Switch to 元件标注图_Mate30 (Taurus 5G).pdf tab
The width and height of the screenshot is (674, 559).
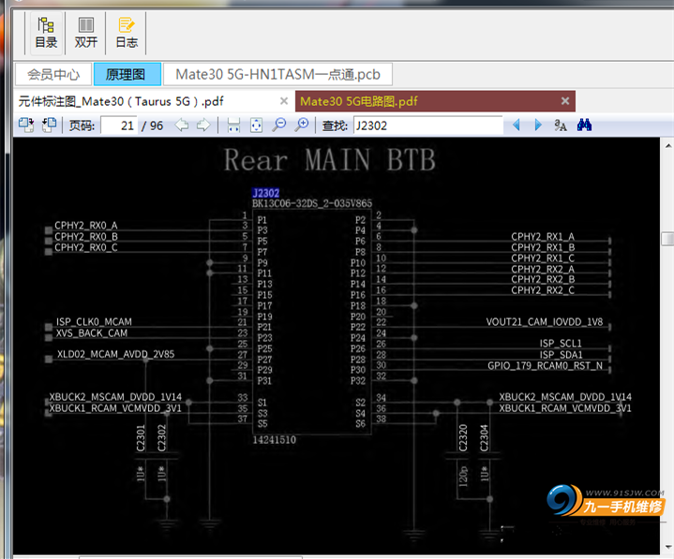[x=121, y=101]
